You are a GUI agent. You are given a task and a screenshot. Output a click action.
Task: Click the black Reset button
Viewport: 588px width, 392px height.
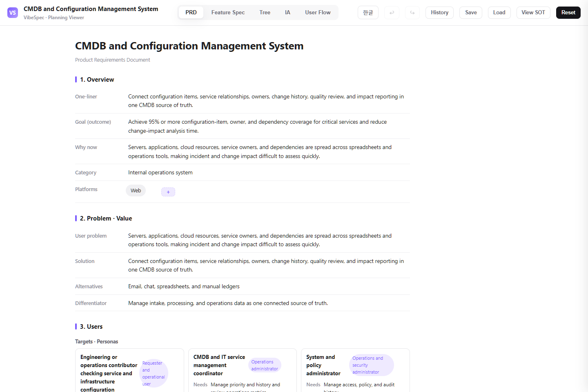(568, 13)
